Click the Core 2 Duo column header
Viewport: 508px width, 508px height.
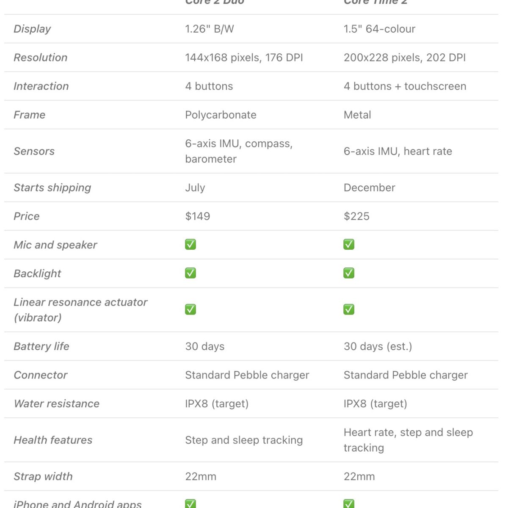pos(215,2)
